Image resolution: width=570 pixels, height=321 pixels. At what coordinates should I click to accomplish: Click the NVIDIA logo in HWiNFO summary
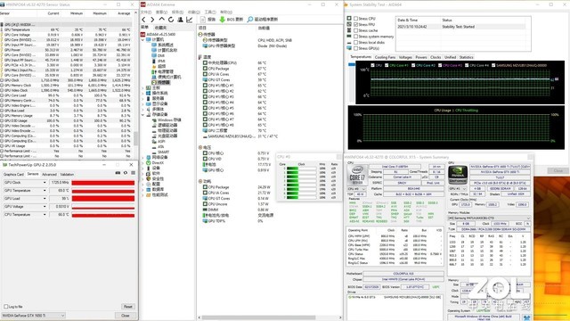click(x=458, y=175)
